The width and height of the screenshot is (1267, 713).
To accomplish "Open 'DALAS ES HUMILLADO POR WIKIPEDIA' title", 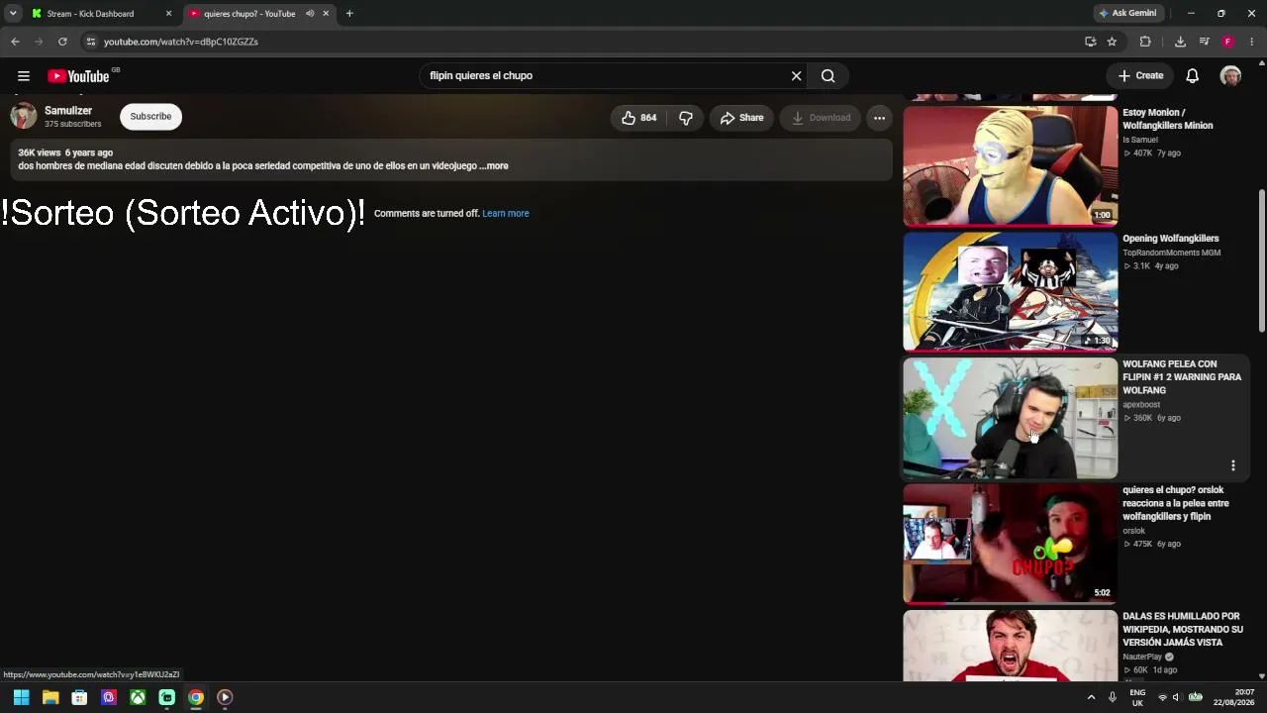I will (1183, 630).
